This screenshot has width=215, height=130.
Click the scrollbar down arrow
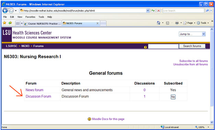pos(212,122)
